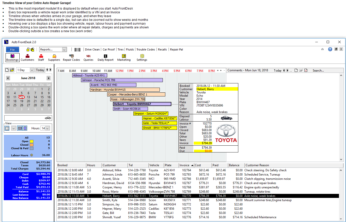Click the car icon in search box
This screenshot has height=222, width=346.
[x=48, y=118]
